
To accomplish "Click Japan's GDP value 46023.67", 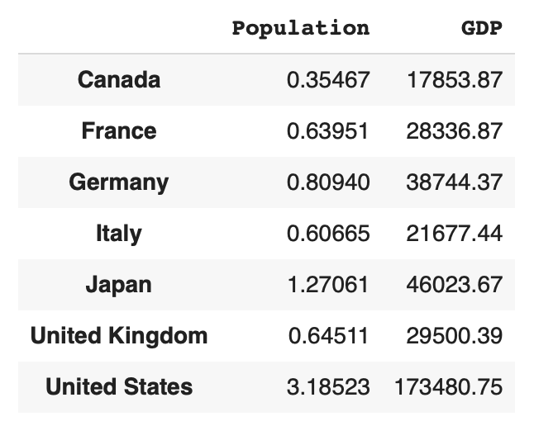I will pos(454,285).
